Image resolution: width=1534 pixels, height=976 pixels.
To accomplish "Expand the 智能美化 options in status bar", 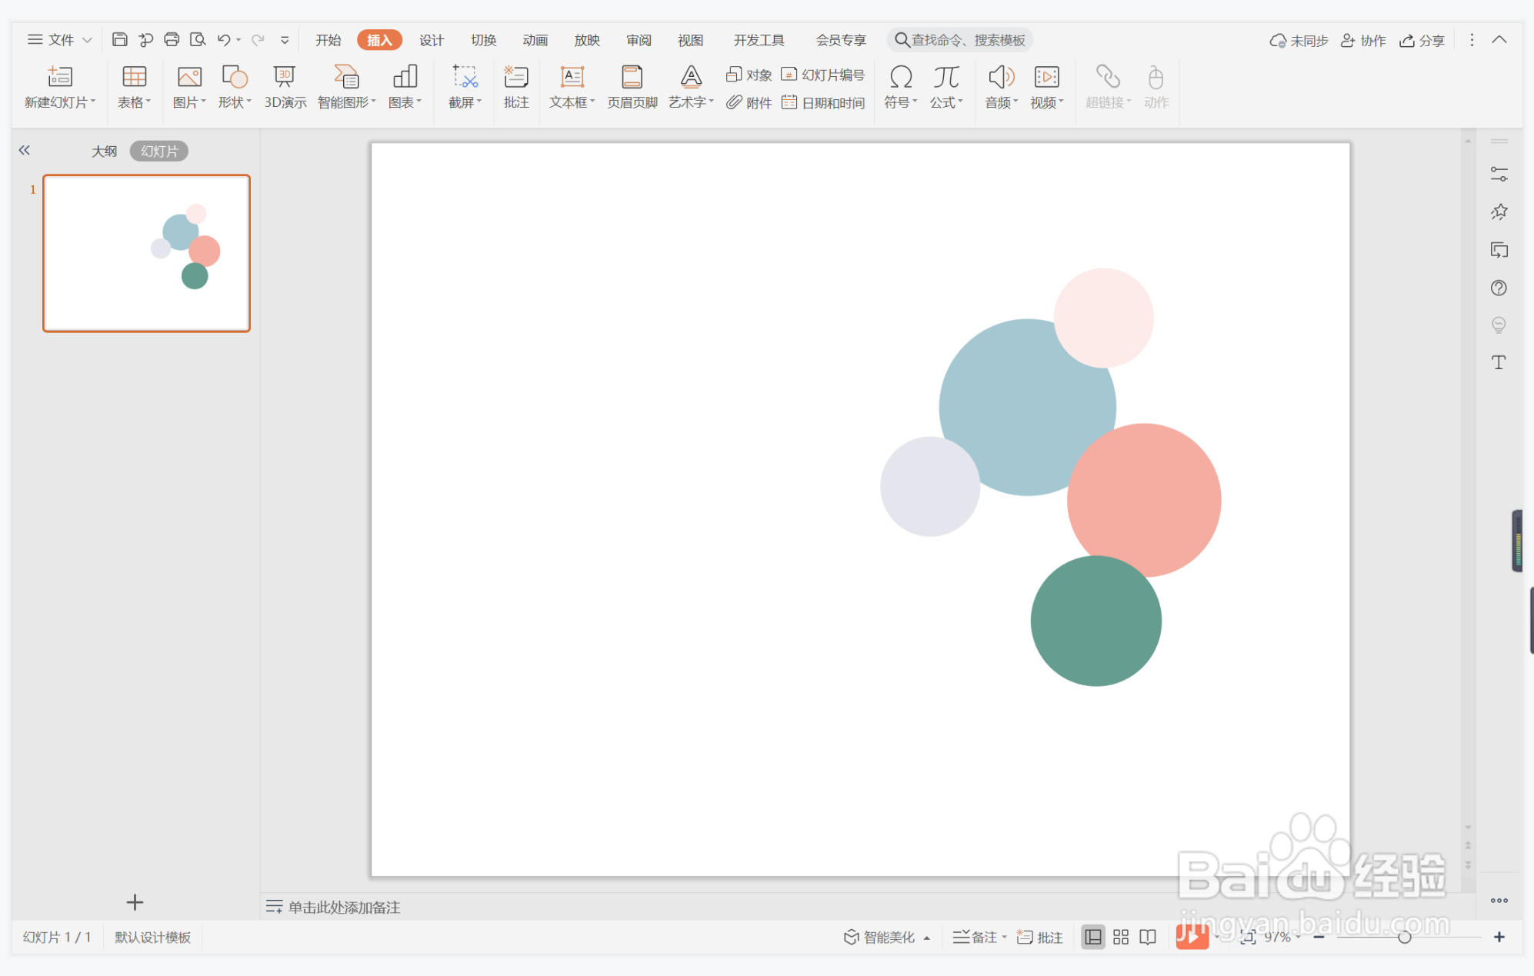I will 927,938.
